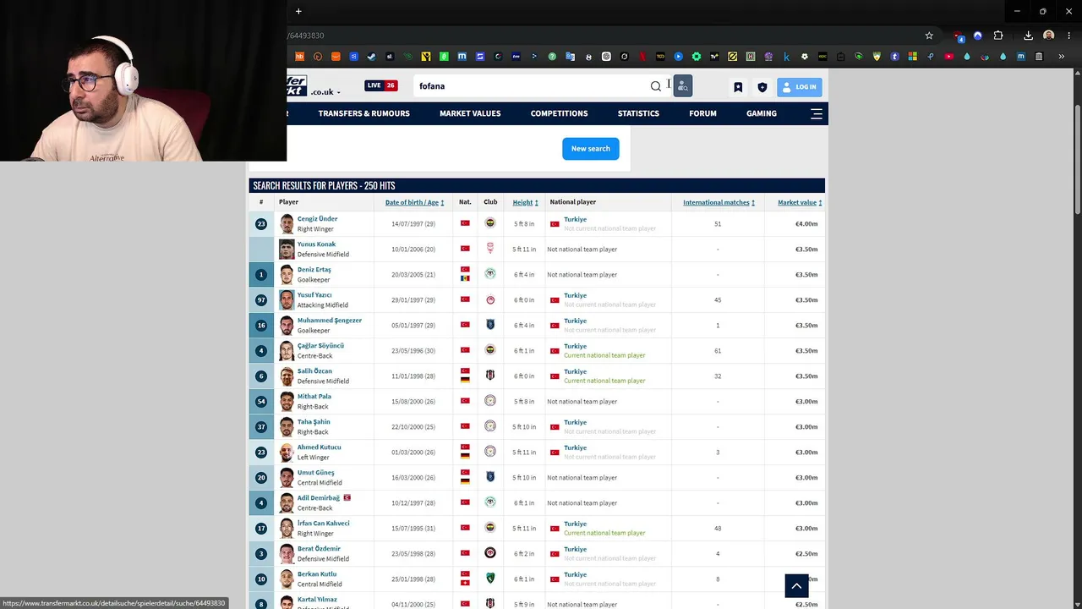1082x609 pixels.
Task: Click the 'Search results for players - 250 hits' heading
Action: pyautogui.click(x=324, y=186)
